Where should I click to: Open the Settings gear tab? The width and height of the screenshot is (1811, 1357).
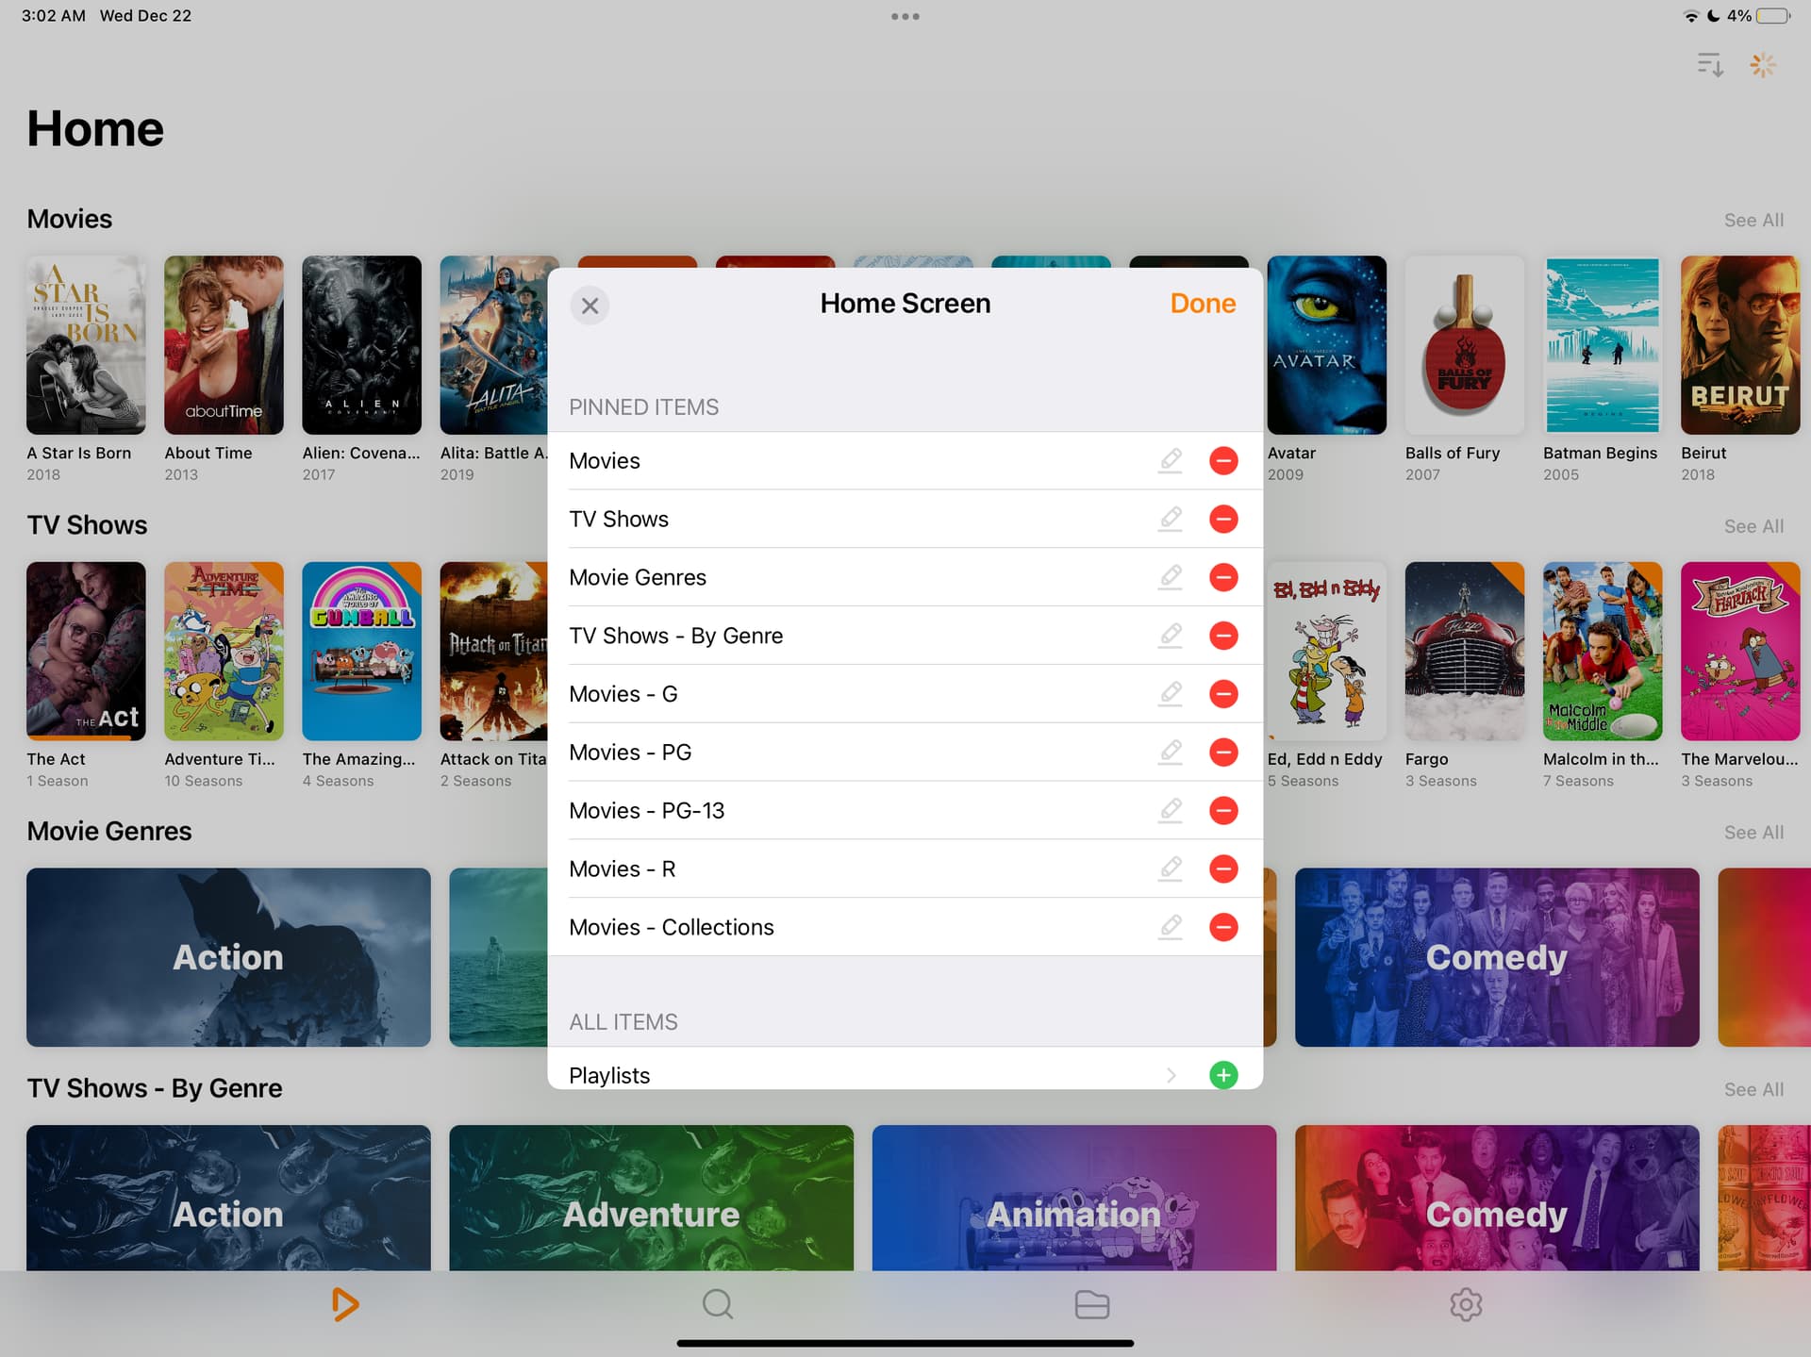coord(1466,1304)
